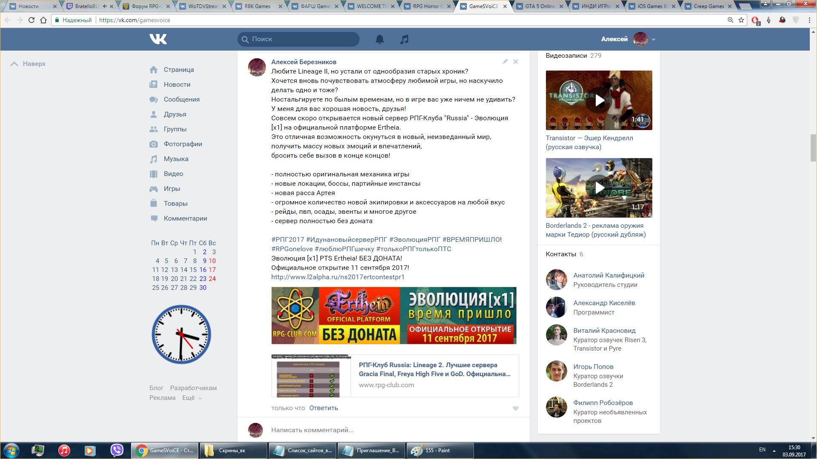Launch iTunes from the taskbar
The image size is (817, 459).
click(64, 450)
